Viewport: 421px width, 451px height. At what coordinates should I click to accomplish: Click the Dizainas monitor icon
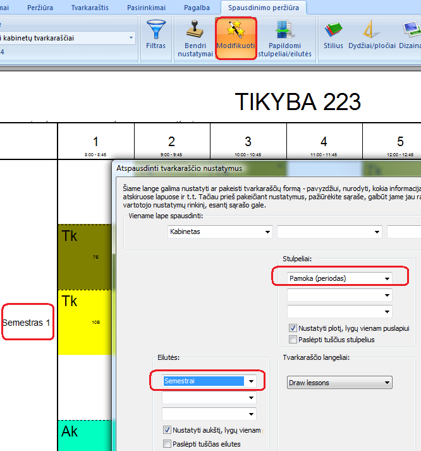coord(410,30)
